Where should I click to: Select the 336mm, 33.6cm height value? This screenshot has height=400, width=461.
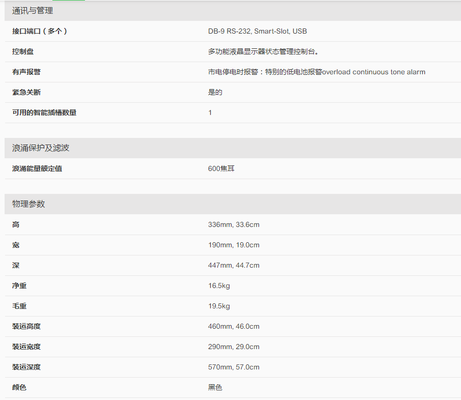(x=234, y=224)
